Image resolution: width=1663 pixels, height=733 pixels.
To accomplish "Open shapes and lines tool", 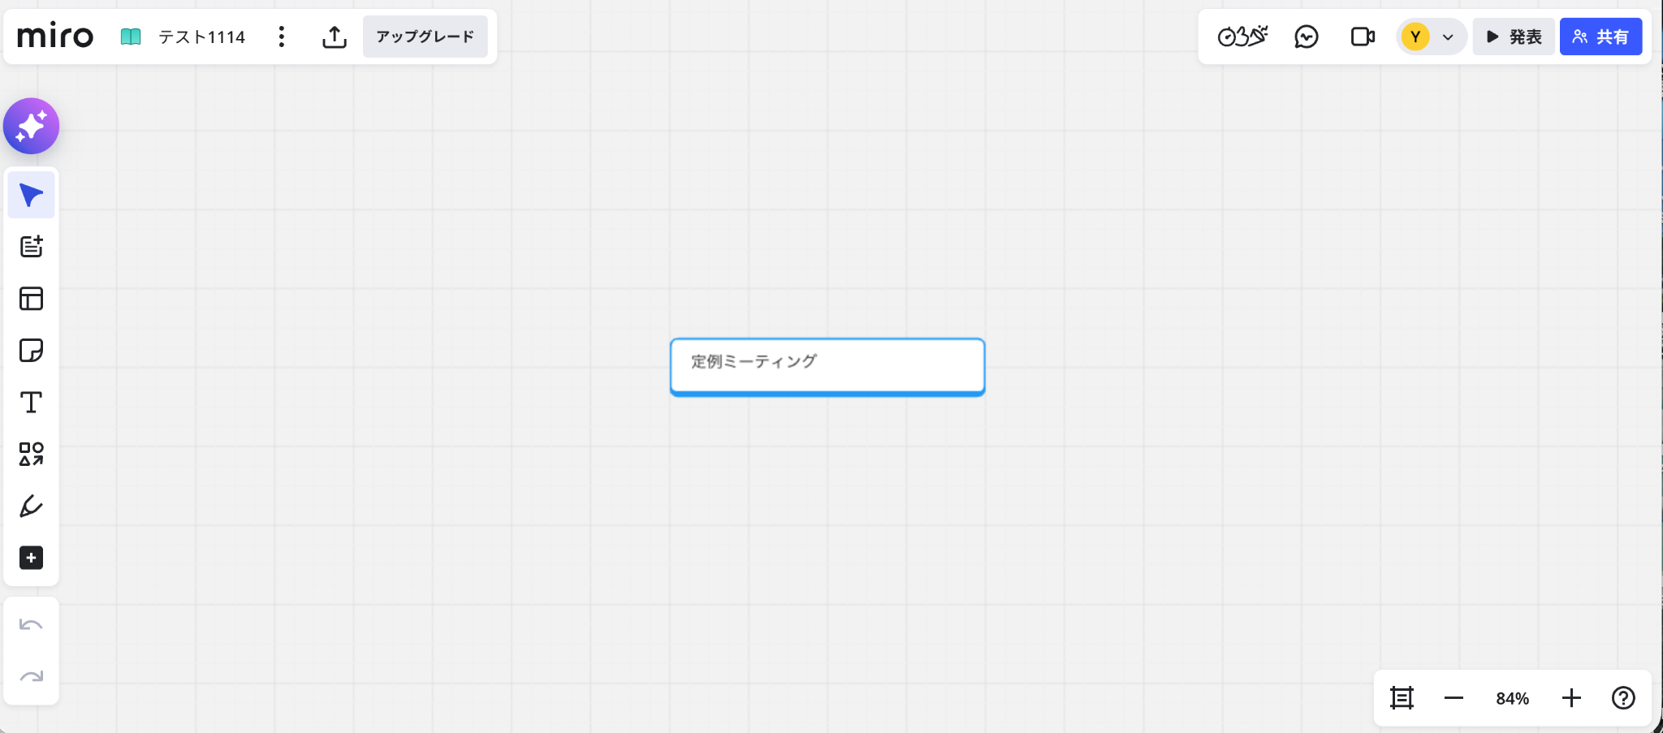I will coord(32,455).
